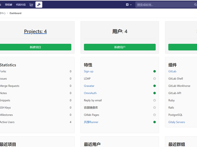Image resolution: width=197 pixels, height=147 pixels.
Task: Click the GitLab API component text
Action: coord(175,93)
